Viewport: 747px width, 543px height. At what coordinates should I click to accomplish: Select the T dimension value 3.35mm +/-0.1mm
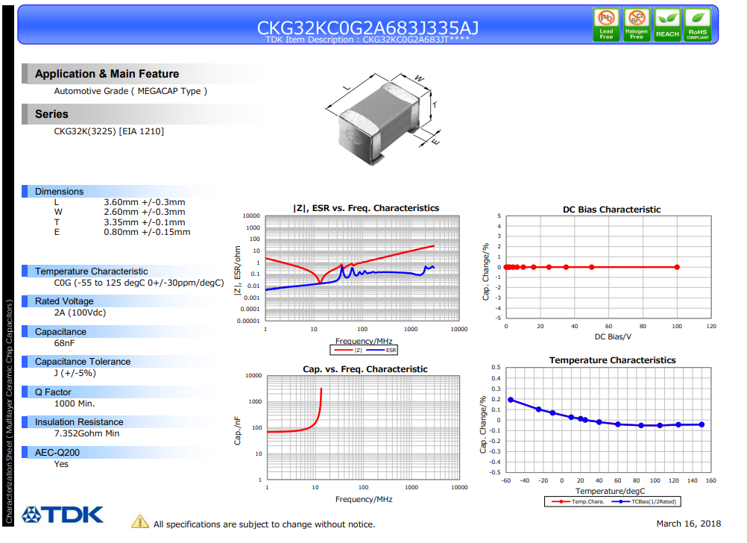(145, 222)
